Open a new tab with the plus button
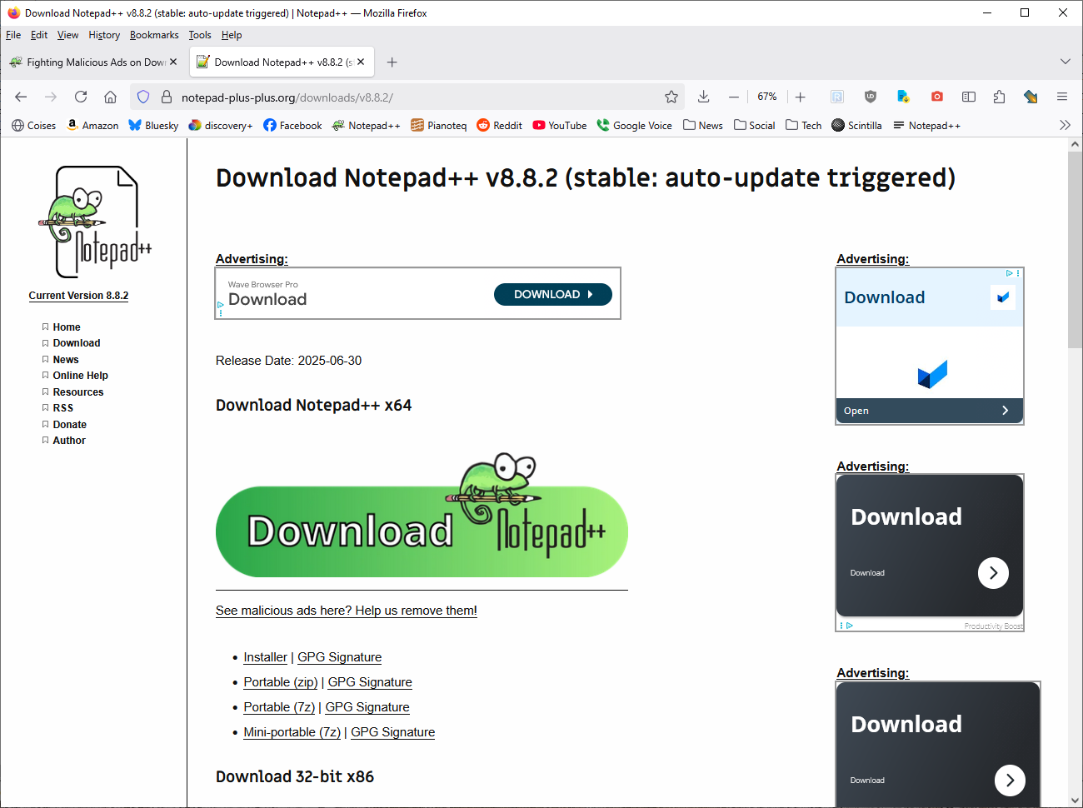 [x=392, y=62]
